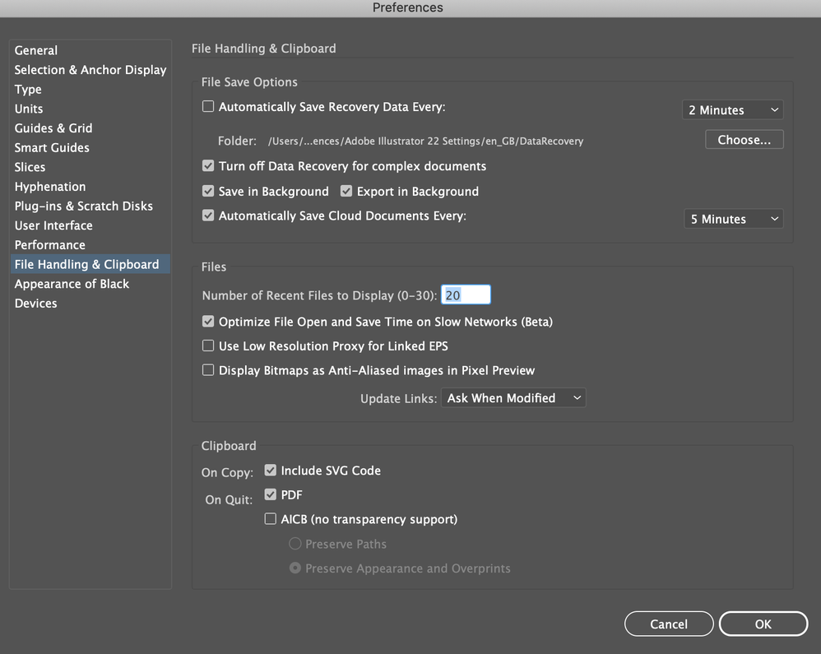Check Use Low Resolution Proxy for Linked EPS
The width and height of the screenshot is (821, 654).
[208, 346]
